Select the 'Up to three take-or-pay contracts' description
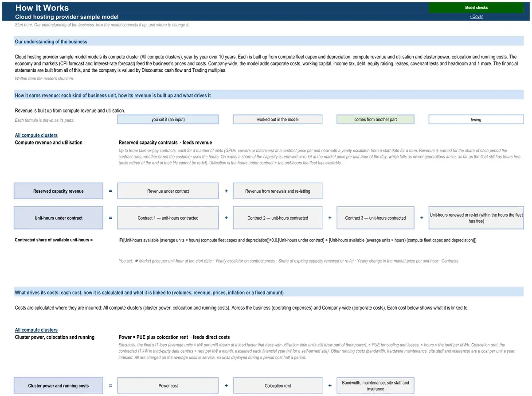The image size is (532, 396). click(x=319, y=157)
